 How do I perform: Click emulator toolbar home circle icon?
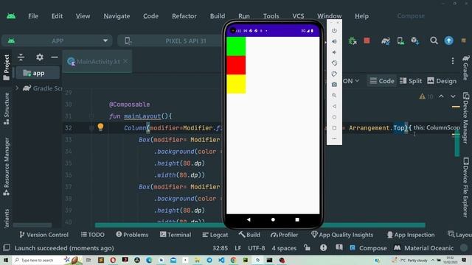tap(334, 117)
